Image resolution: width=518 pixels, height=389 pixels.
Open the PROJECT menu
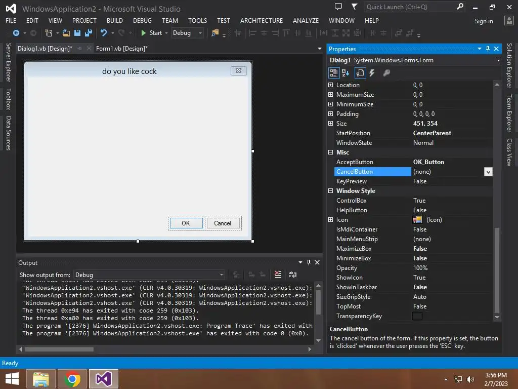(x=84, y=20)
